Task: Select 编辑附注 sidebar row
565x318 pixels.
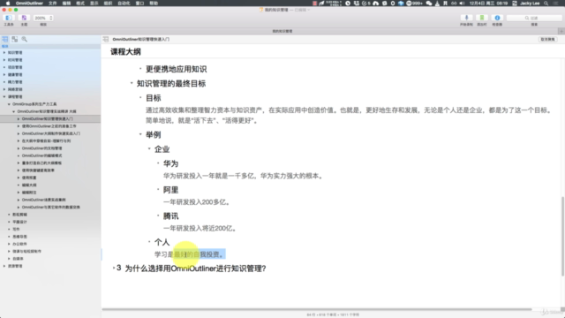Action: pyautogui.click(x=29, y=193)
